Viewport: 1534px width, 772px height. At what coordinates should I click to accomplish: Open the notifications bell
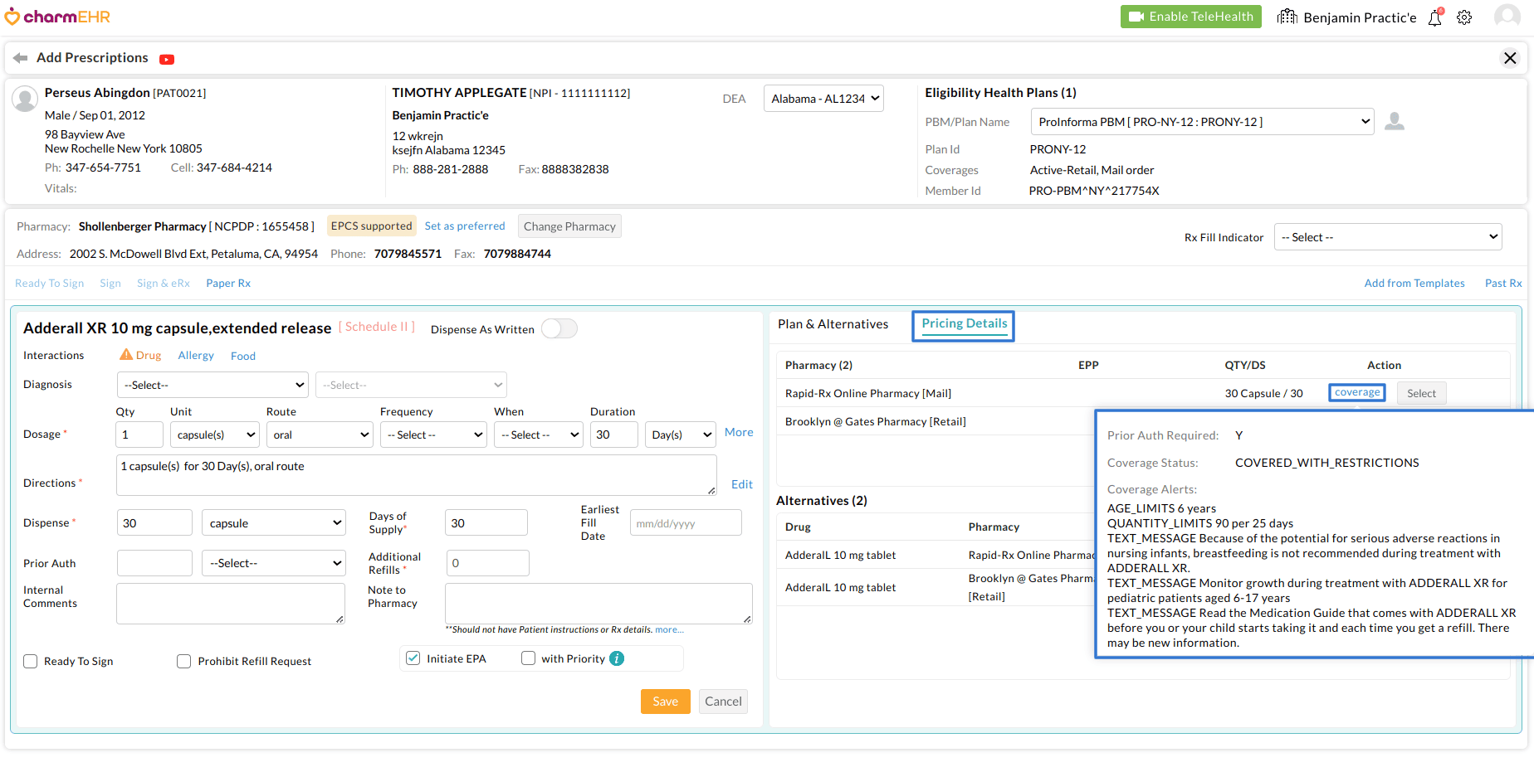tap(1435, 17)
